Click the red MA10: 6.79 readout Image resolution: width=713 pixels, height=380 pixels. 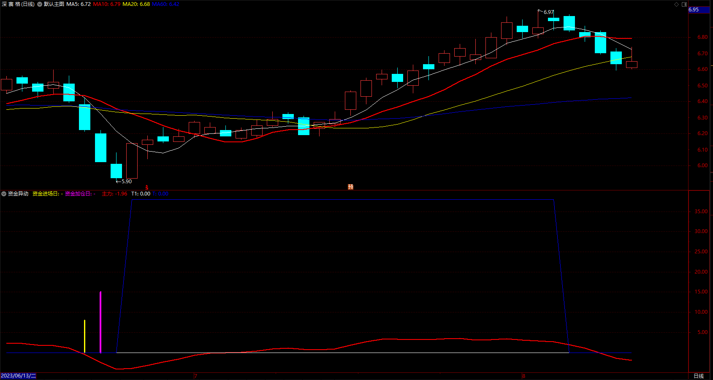click(x=107, y=4)
